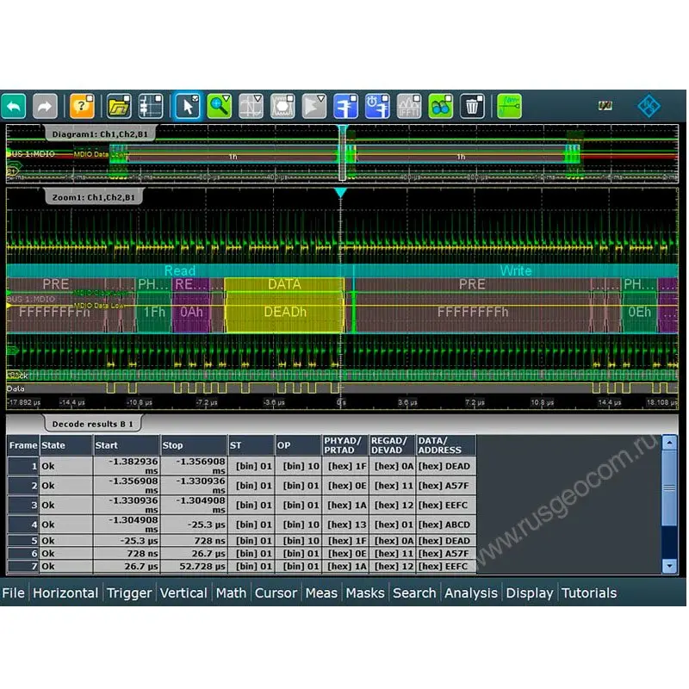Select the arrow pointer selection tool
This screenshot has height=689, width=689.
188,106
